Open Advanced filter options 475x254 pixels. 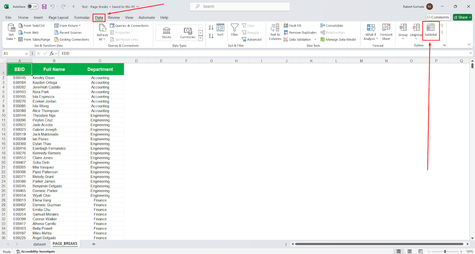point(252,40)
